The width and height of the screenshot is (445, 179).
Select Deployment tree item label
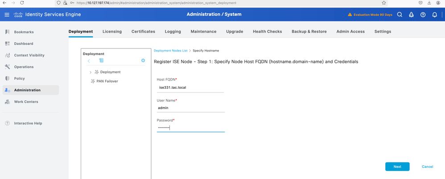coord(111,72)
